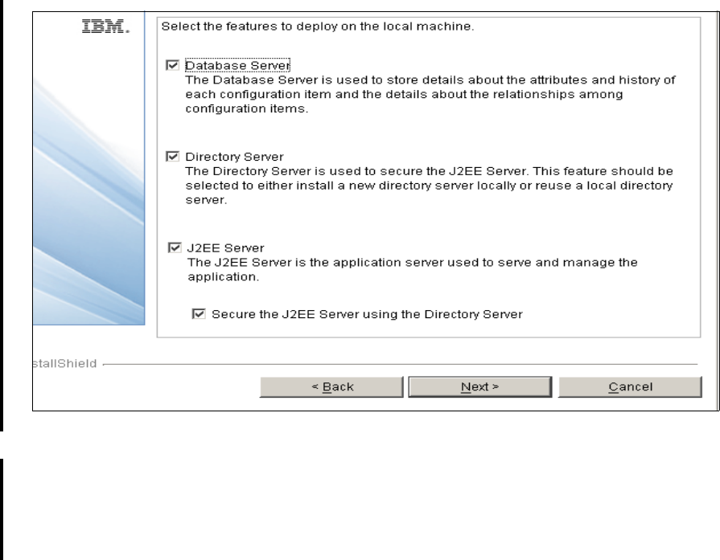Screen dimensions: 720x560
Task: Select the 'Database Server' label text
Action: pyautogui.click(x=237, y=66)
